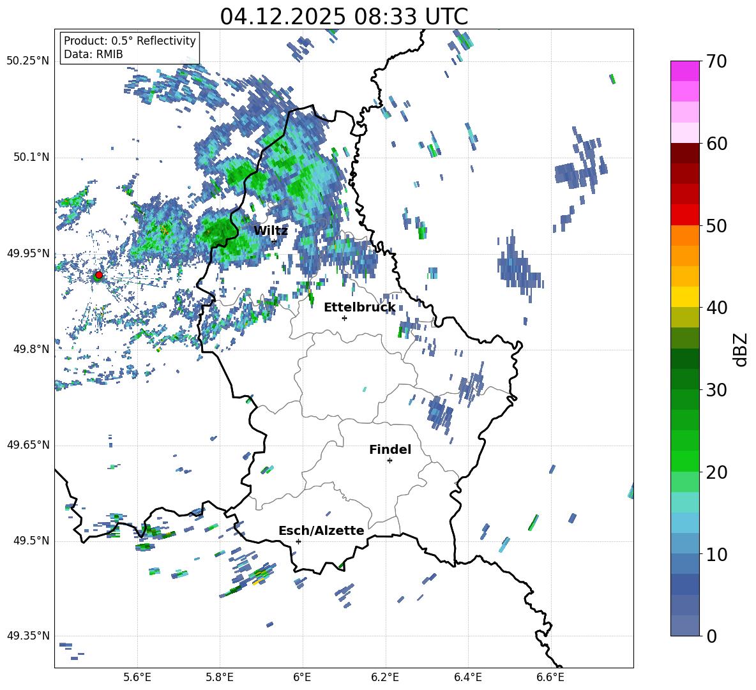The image size is (756, 690).
Task: Click the 0 dBZ colorbar tick label
Action: pos(711,636)
